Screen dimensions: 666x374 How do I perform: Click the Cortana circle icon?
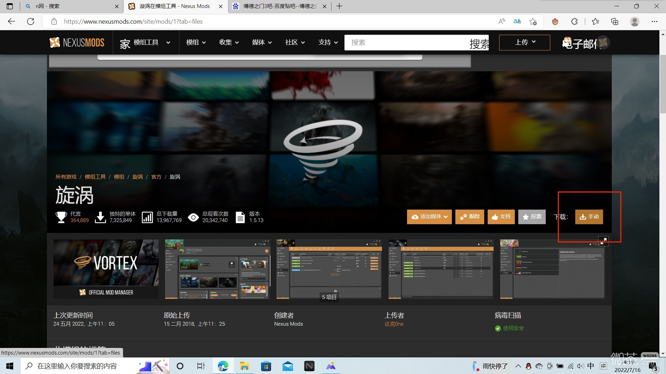[x=180, y=366]
